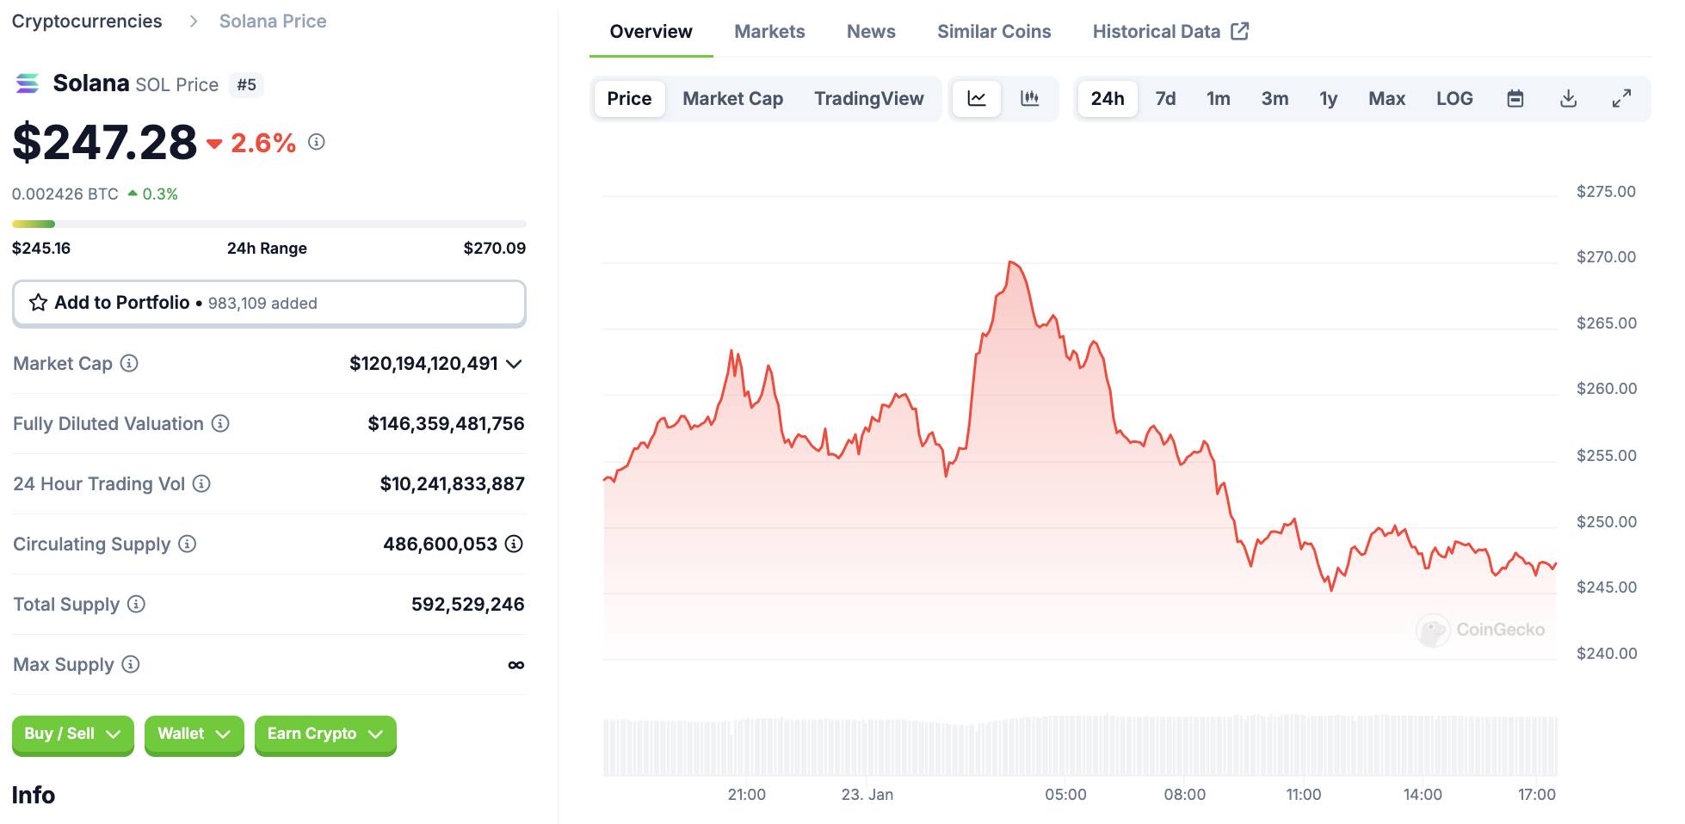Show Market Cap info tooltip icon

129,363
